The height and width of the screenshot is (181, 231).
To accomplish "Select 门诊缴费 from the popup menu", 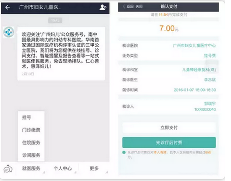I will (x=31, y=130).
